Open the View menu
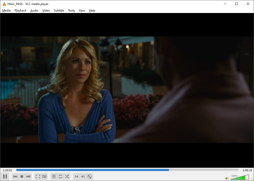 82,11
